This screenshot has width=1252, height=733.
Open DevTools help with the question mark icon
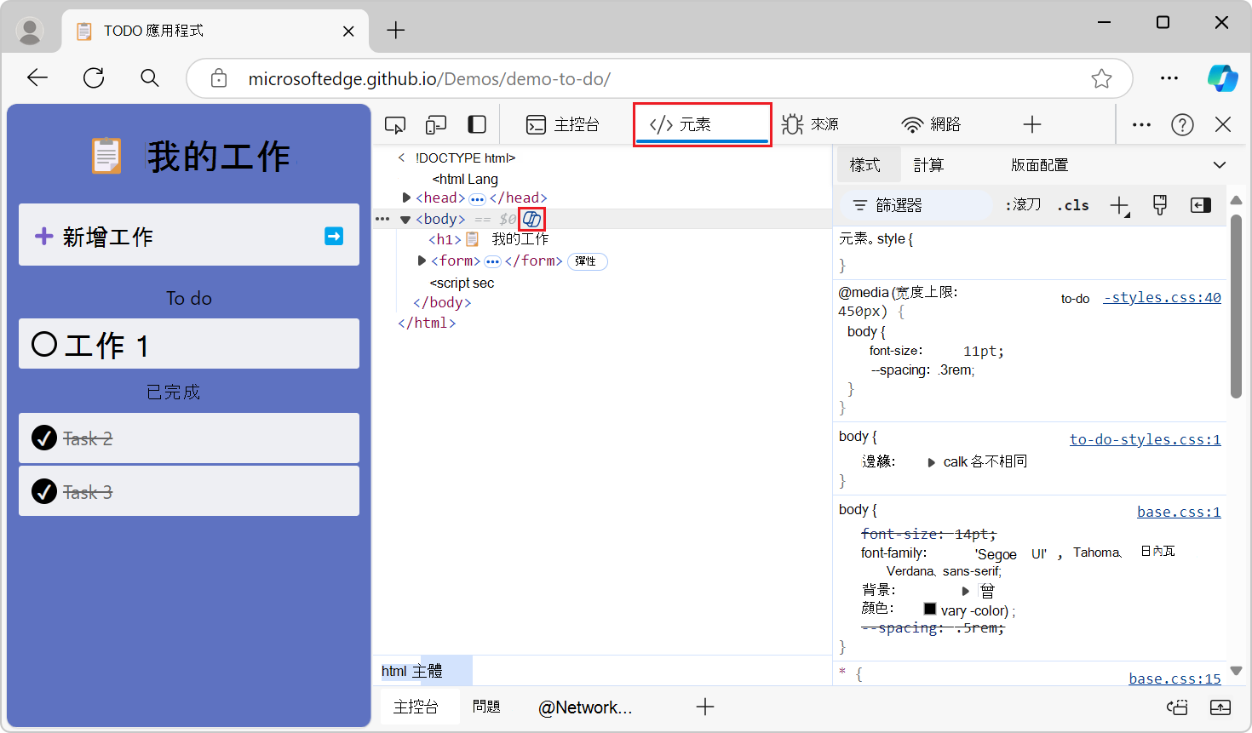click(x=1183, y=124)
